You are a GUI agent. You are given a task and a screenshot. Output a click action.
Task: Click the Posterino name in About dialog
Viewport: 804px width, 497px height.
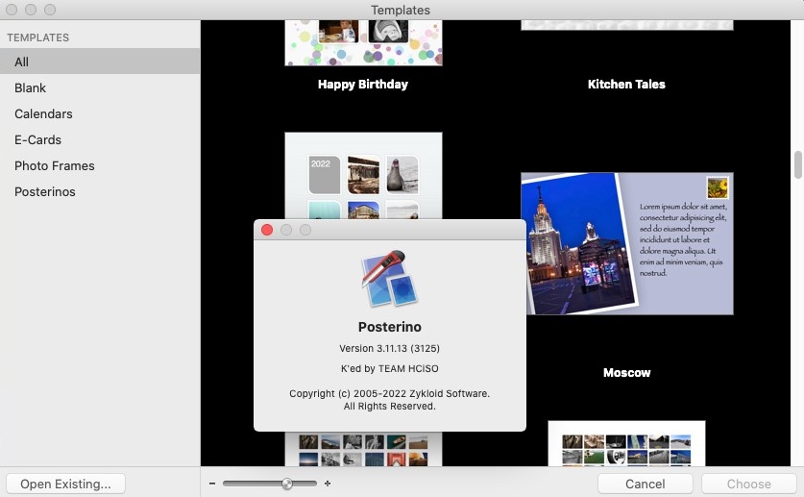pos(390,327)
